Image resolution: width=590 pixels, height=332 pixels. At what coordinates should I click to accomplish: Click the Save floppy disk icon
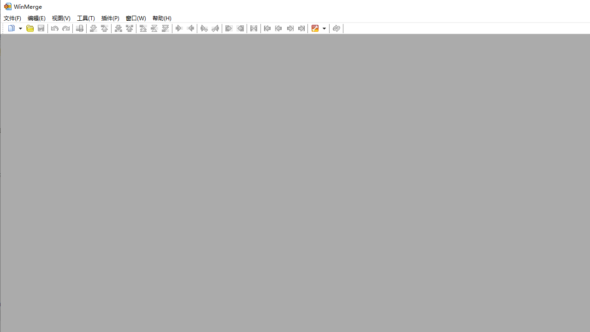(x=41, y=29)
